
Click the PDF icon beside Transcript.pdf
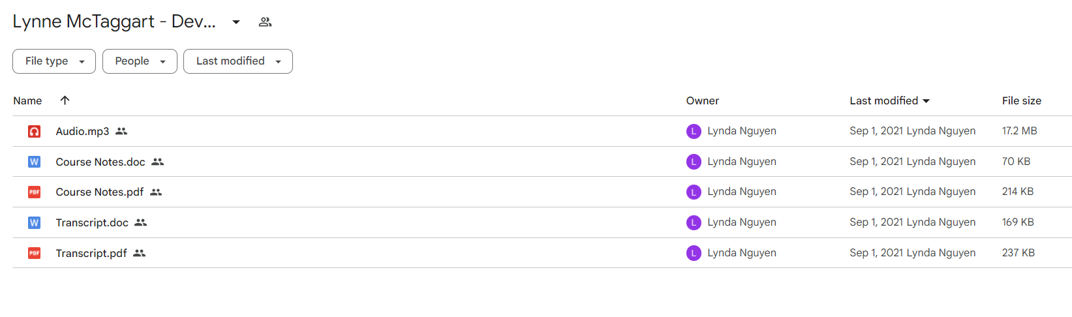pos(34,253)
